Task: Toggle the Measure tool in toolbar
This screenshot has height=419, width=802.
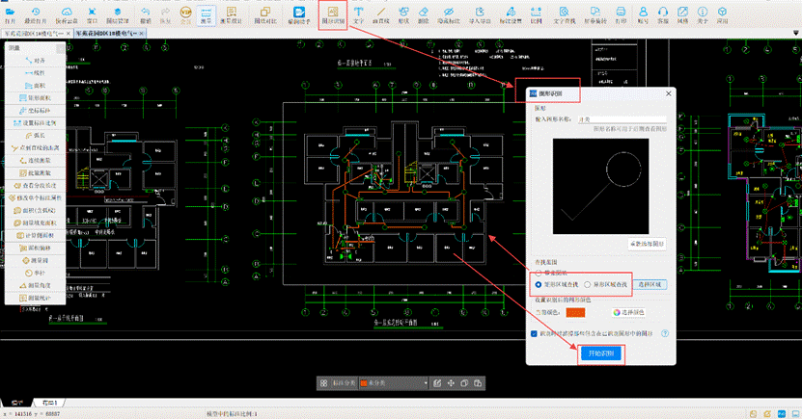Action: click(206, 14)
